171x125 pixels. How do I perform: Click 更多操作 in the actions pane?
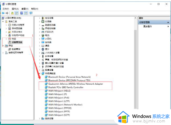click(x=147, y=26)
